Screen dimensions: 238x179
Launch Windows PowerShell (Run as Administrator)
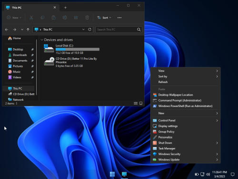point(186,106)
